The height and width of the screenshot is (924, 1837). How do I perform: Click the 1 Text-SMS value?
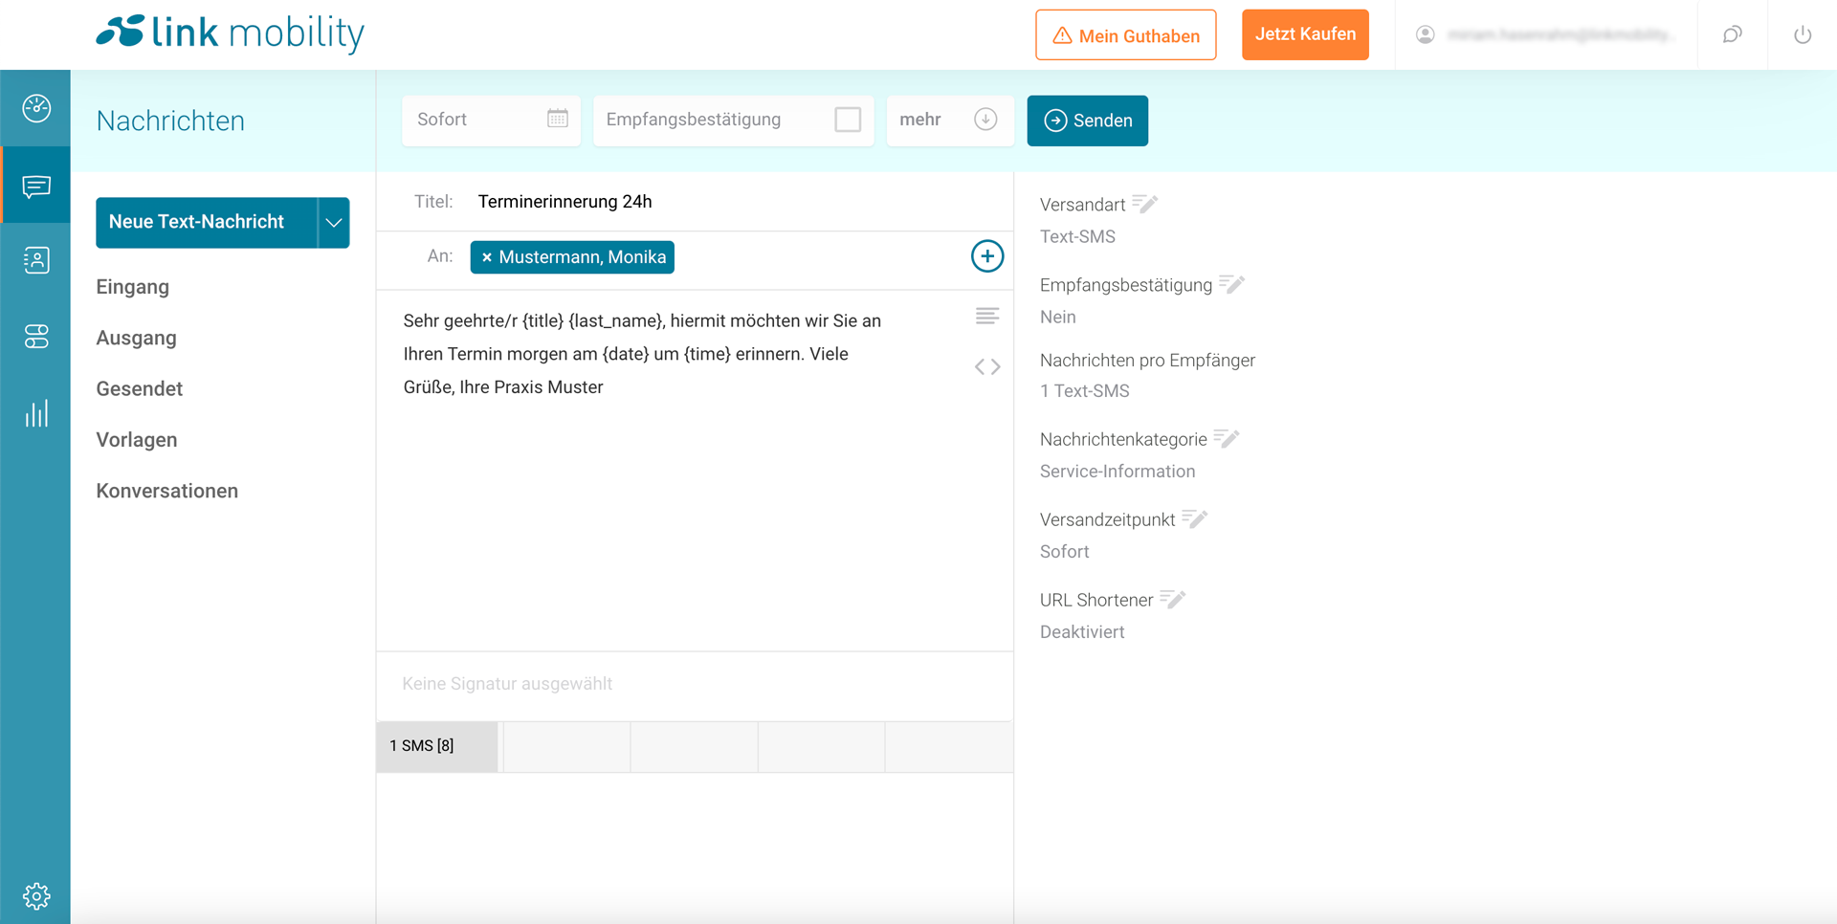coord(1085,391)
